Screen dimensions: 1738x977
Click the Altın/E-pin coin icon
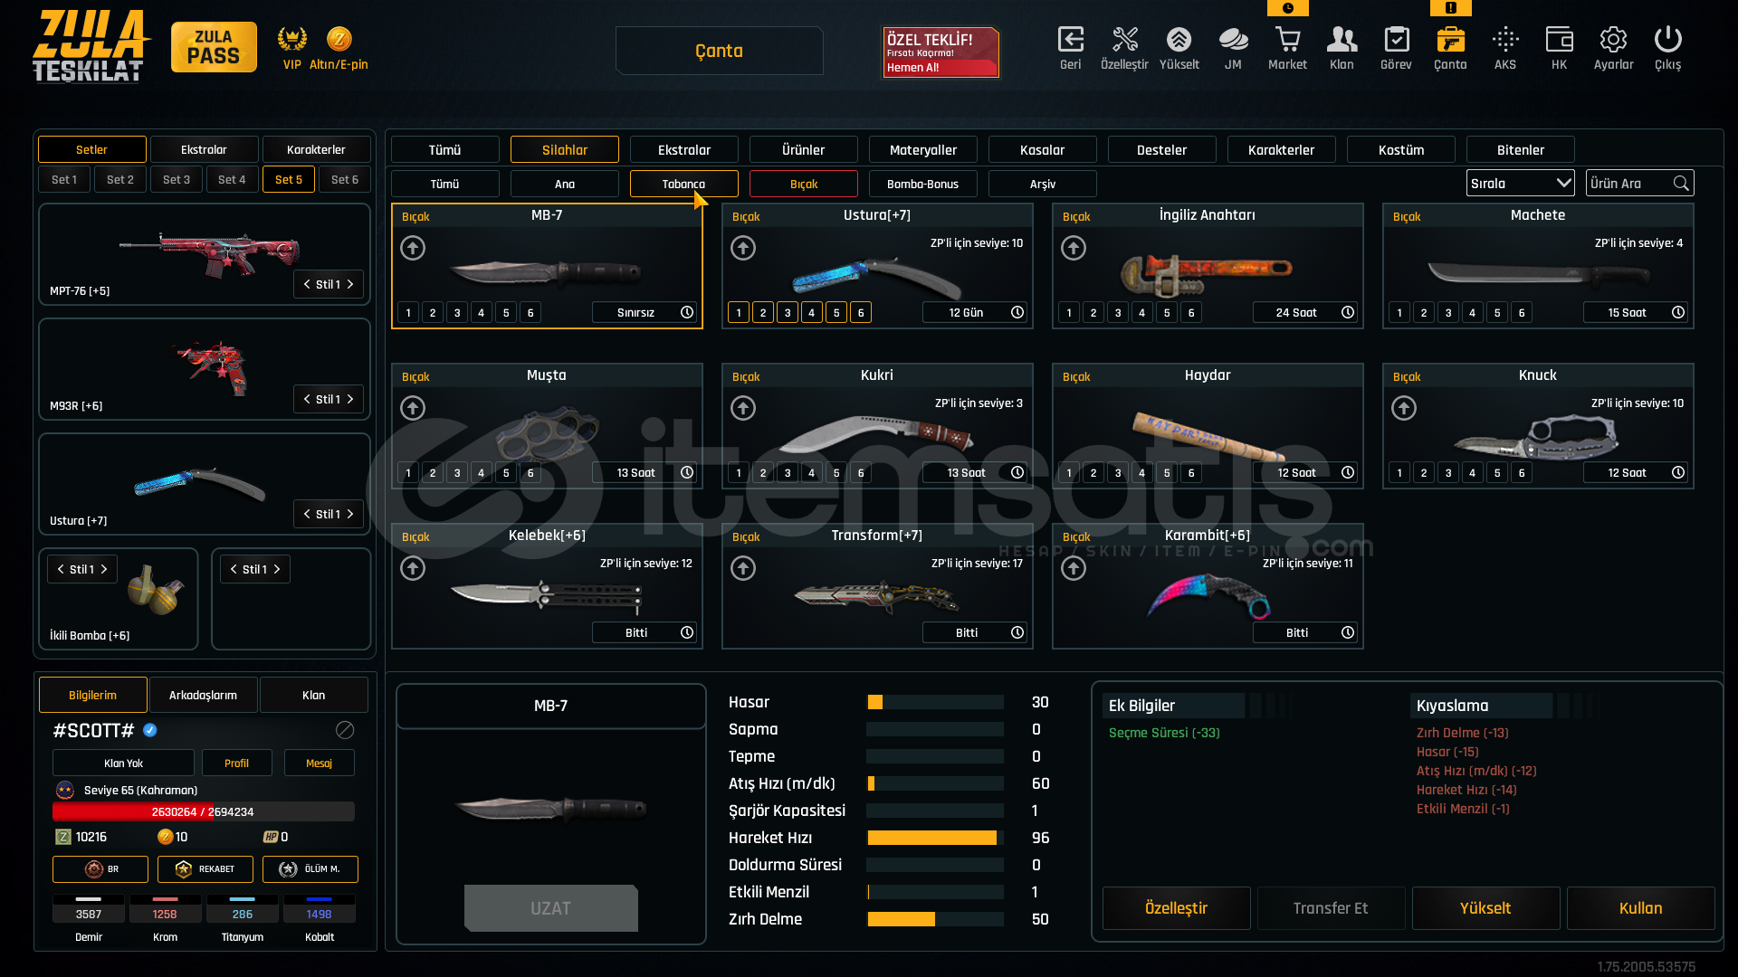(x=339, y=39)
